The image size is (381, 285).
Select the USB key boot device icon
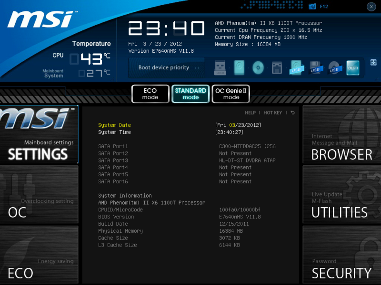(x=220, y=67)
